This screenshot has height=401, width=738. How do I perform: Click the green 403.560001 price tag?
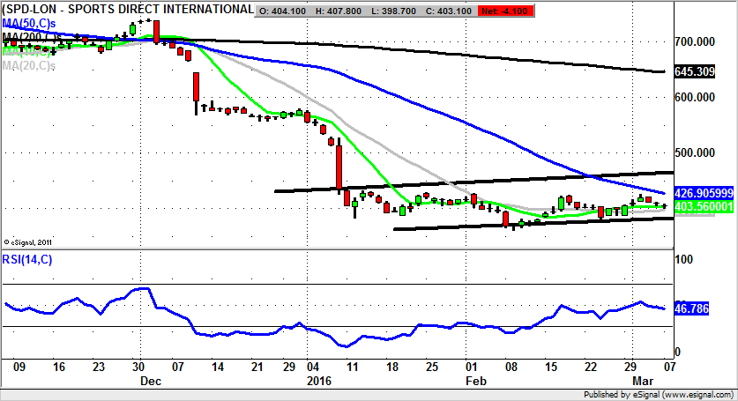pyautogui.click(x=703, y=205)
